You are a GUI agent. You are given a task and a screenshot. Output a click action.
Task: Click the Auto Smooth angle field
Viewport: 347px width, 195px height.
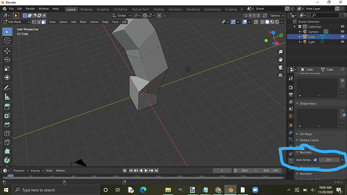tap(329, 160)
